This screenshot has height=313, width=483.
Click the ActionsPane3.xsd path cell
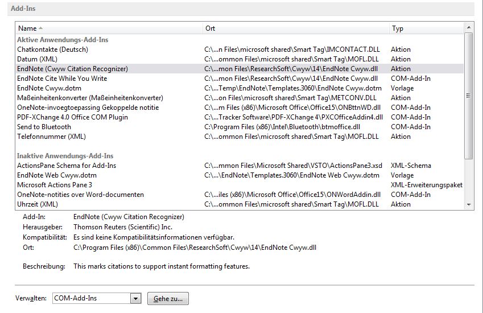pyautogui.click(x=293, y=166)
